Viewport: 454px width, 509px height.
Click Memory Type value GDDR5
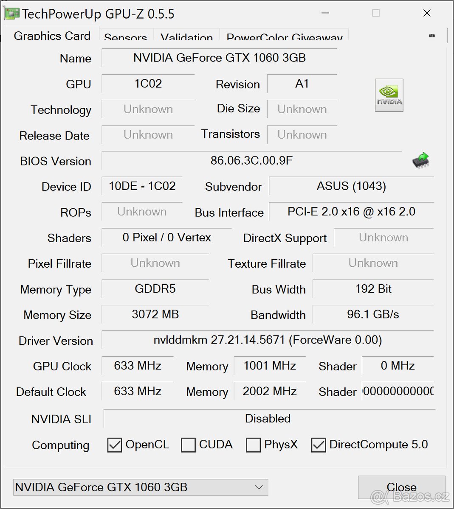(x=155, y=289)
